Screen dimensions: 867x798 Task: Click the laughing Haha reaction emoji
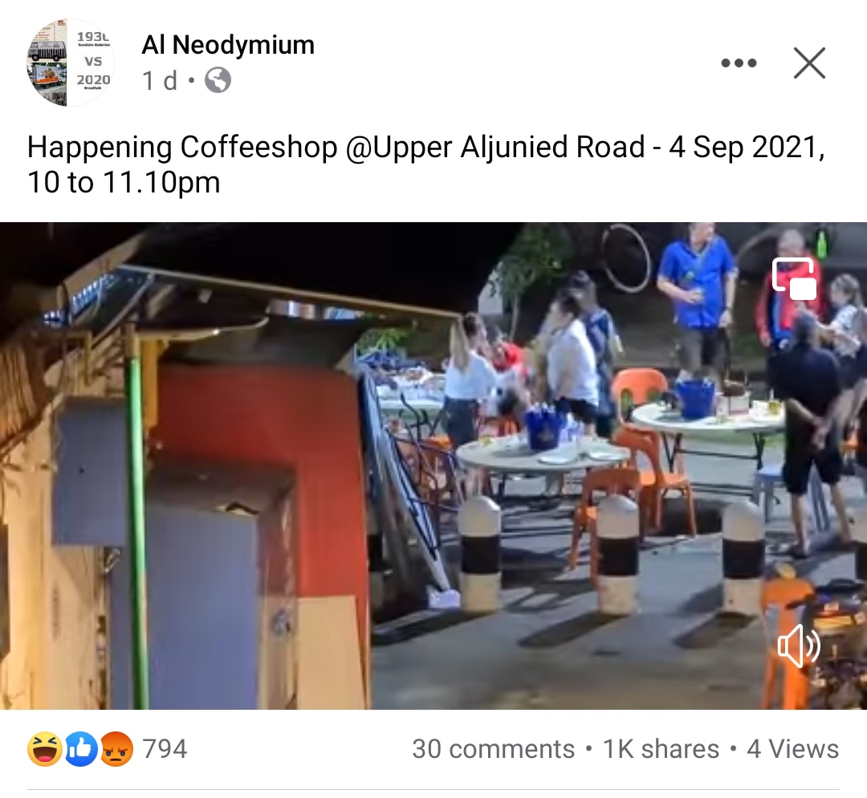coord(44,749)
